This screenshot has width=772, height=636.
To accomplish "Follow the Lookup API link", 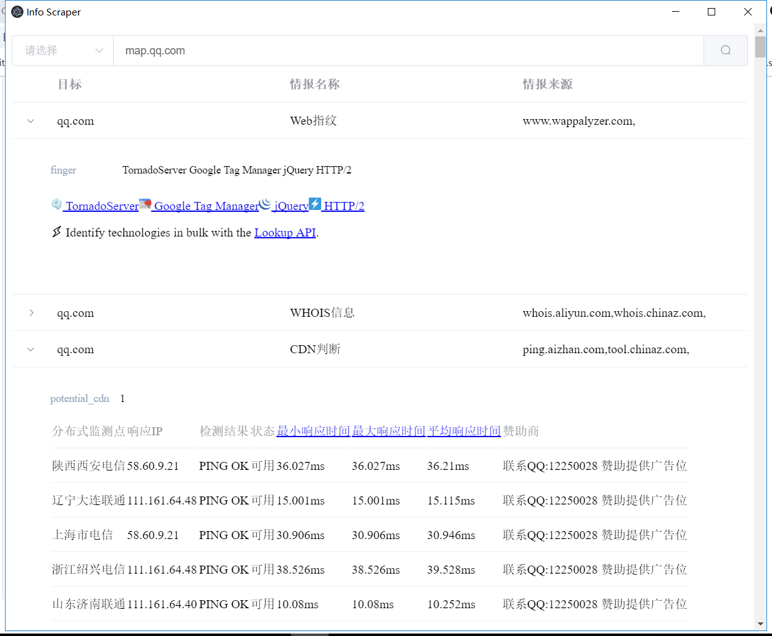I will tap(285, 233).
